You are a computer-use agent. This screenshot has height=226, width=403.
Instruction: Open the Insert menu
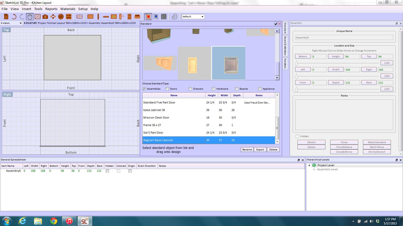click(26, 9)
